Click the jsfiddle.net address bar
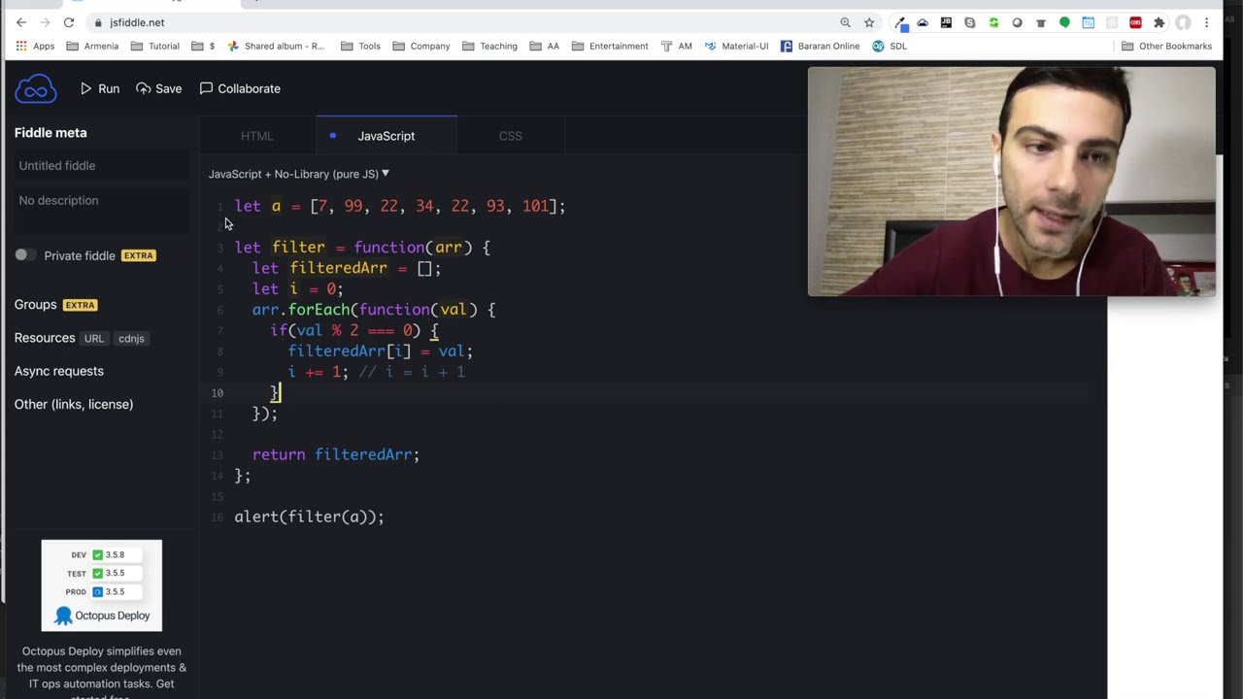Viewport: 1243px width, 699px height. point(466,22)
